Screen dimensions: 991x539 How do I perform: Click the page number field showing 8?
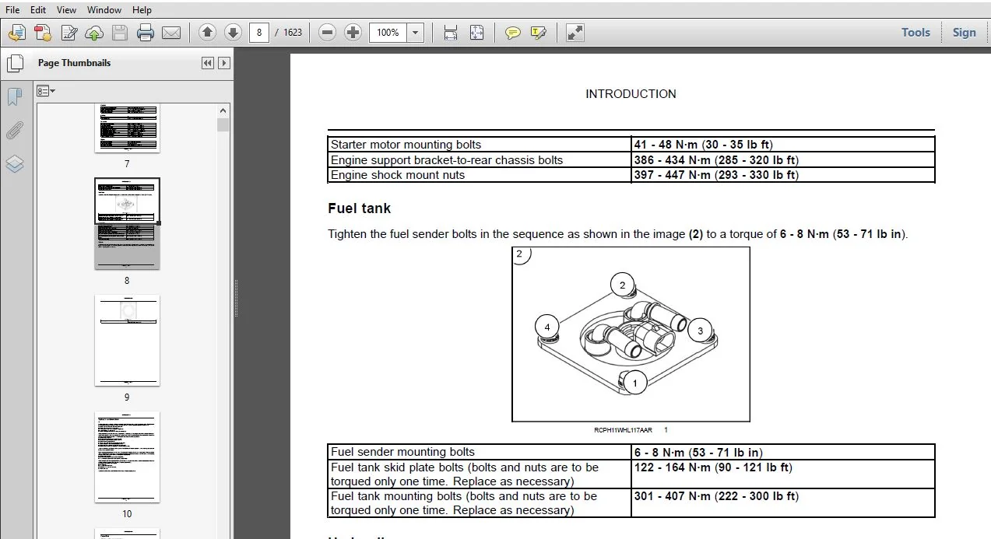(x=259, y=33)
